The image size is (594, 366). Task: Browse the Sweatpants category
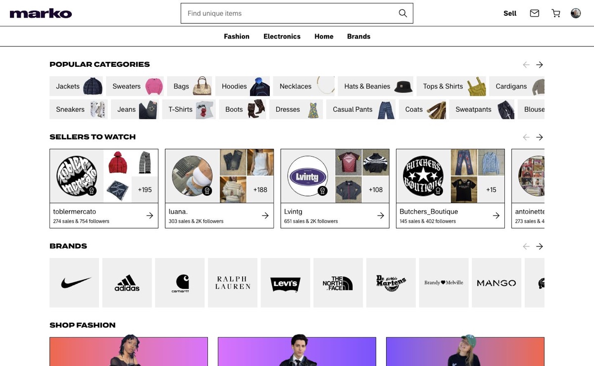pyautogui.click(x=482, y=109)
